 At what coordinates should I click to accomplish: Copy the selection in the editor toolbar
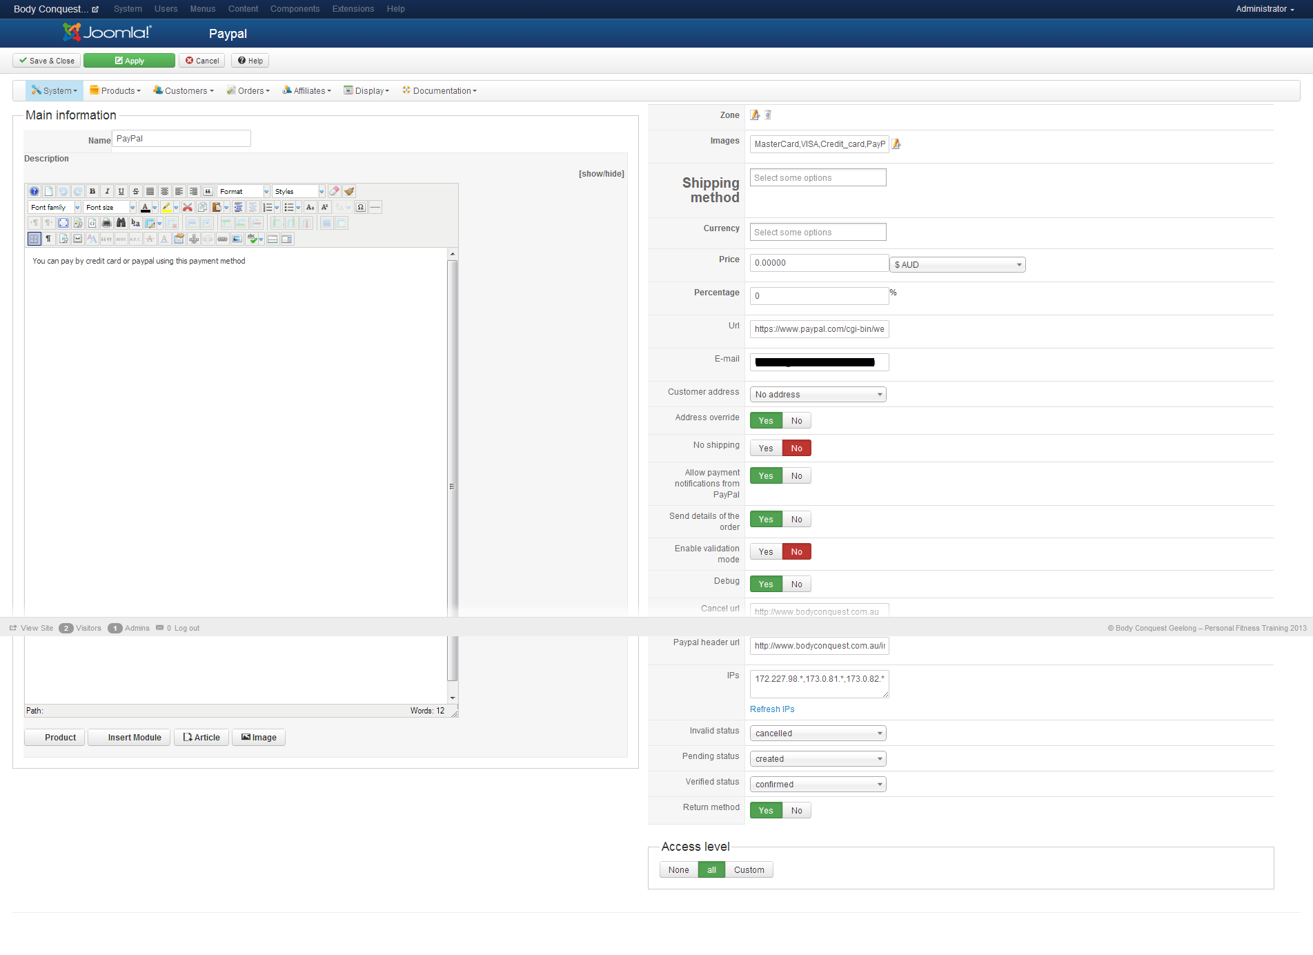click(x=202, y=207)
